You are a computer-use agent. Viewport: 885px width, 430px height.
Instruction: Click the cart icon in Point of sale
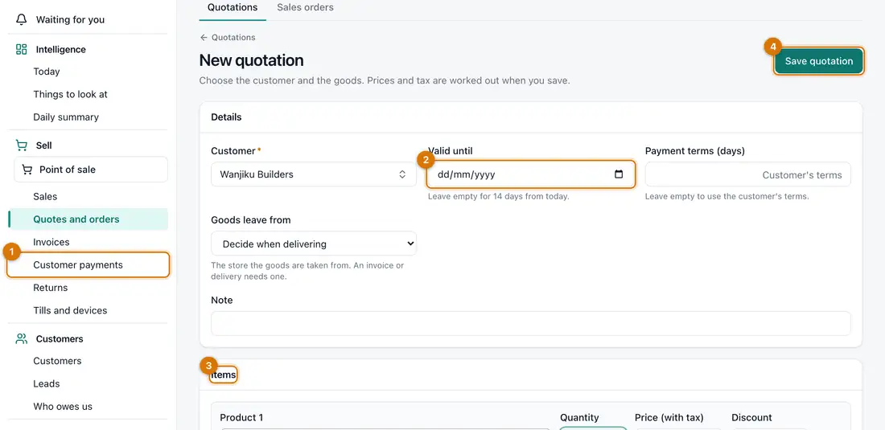(x=27, y=170)
